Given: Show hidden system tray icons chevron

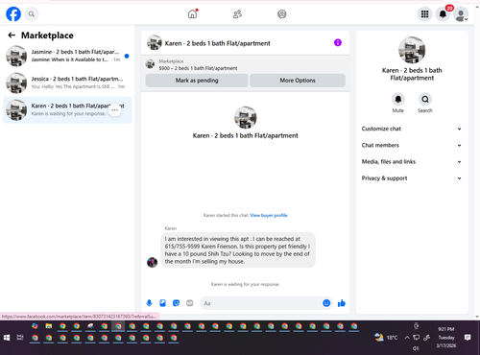Looking at the screenshot, I should tap(407, 338).
